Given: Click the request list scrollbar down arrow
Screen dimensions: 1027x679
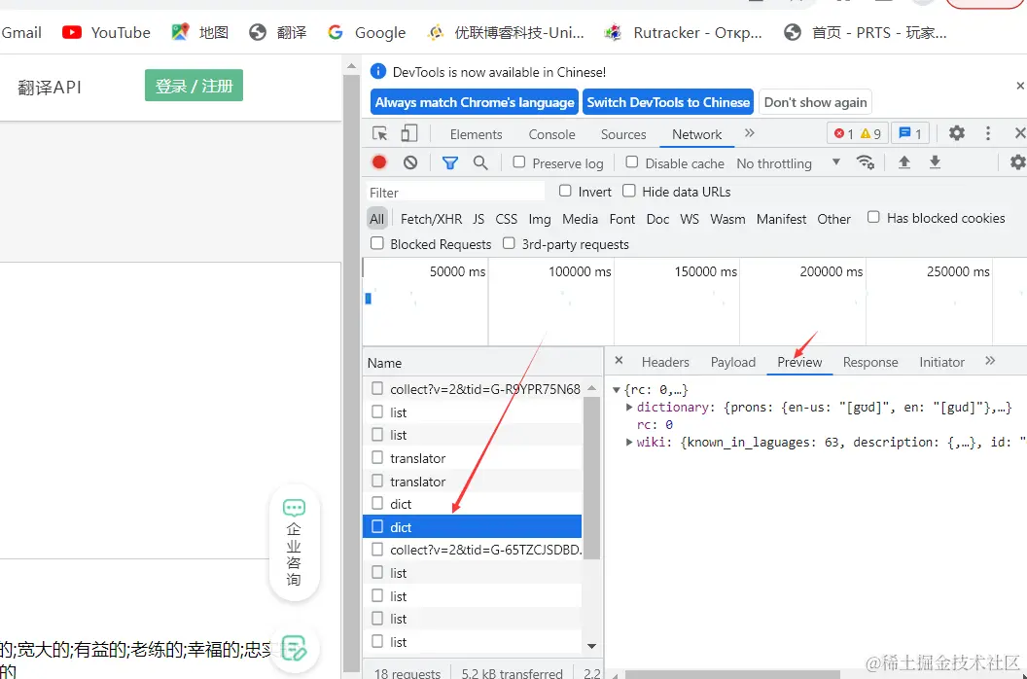Looking at the screenshot, I should click(591, 646).
